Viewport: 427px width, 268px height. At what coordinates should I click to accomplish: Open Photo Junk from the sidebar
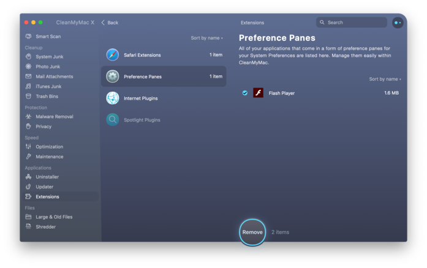point(48,67)
